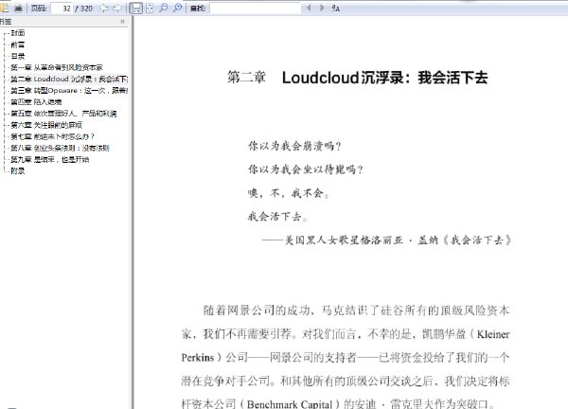
Task: Jump to 第八章 创业头条法则 bookmark
Action: pyautogui.click(x=60, y=148)
